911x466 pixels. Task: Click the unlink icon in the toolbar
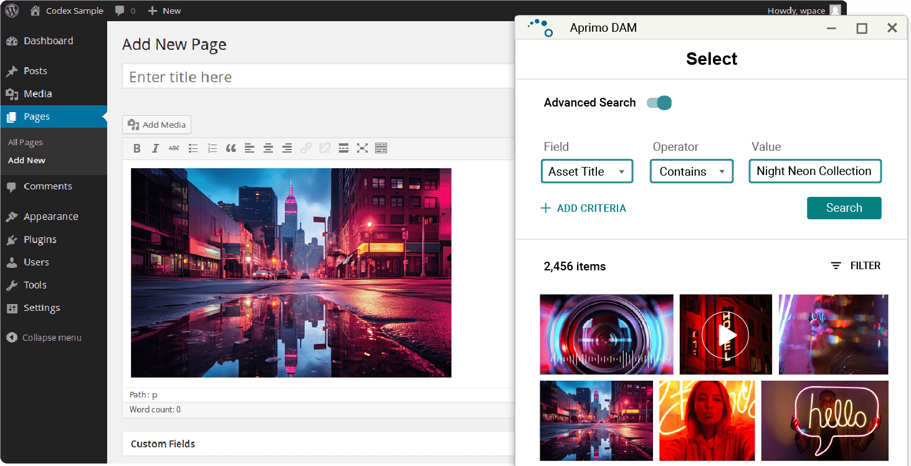(324, 148)
